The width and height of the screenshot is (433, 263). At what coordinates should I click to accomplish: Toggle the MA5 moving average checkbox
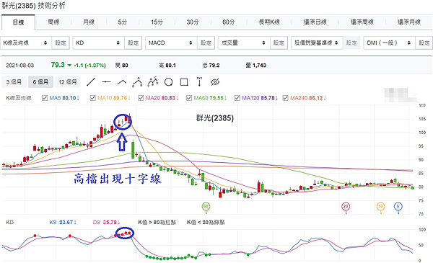(45, 98)
